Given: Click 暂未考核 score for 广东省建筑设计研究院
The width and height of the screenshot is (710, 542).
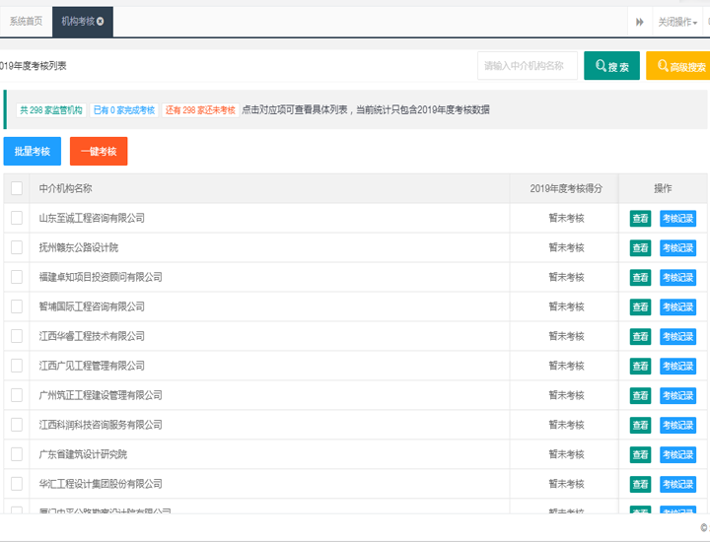Looking at the screenshot, I should [566, 454].
